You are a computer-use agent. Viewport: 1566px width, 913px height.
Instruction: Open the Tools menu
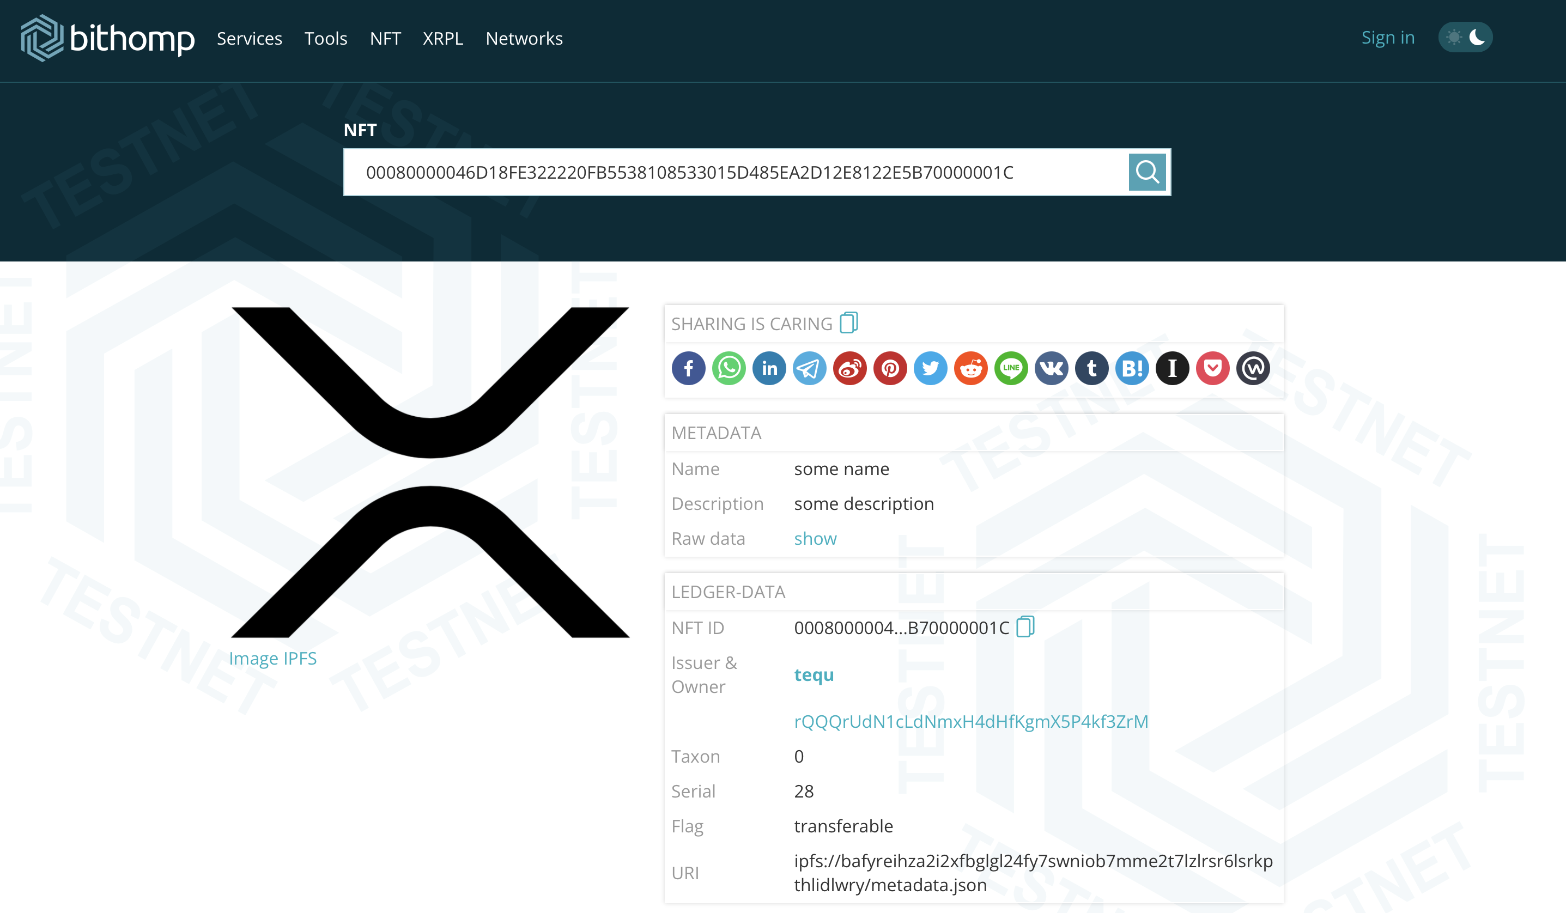tap(326, 39)
